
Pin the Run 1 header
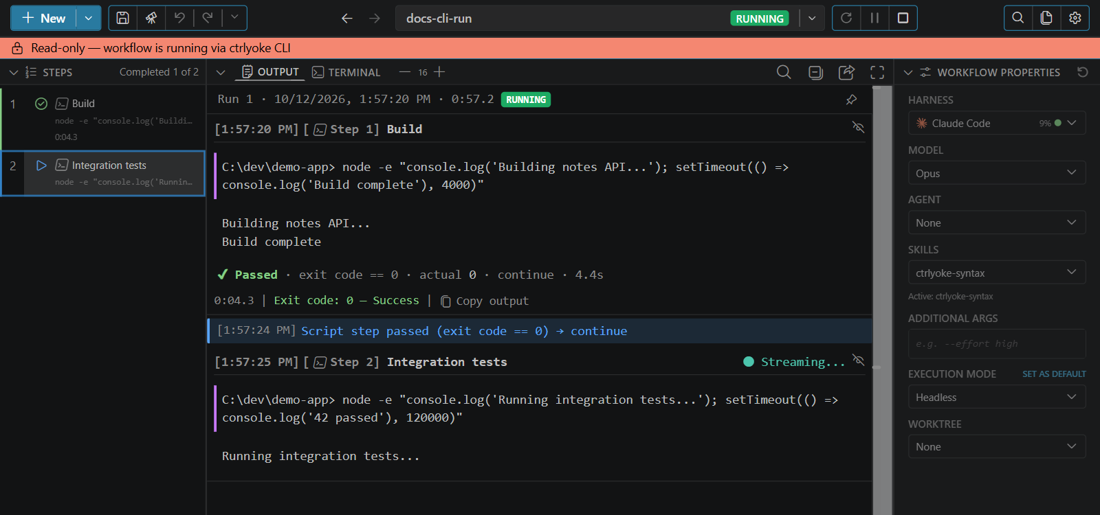851,100
